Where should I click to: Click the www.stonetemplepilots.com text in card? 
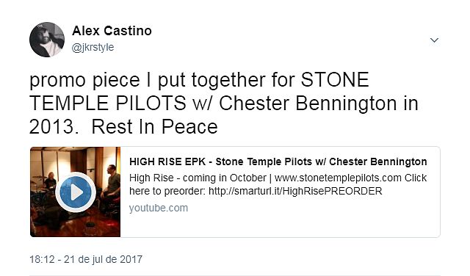338,178
